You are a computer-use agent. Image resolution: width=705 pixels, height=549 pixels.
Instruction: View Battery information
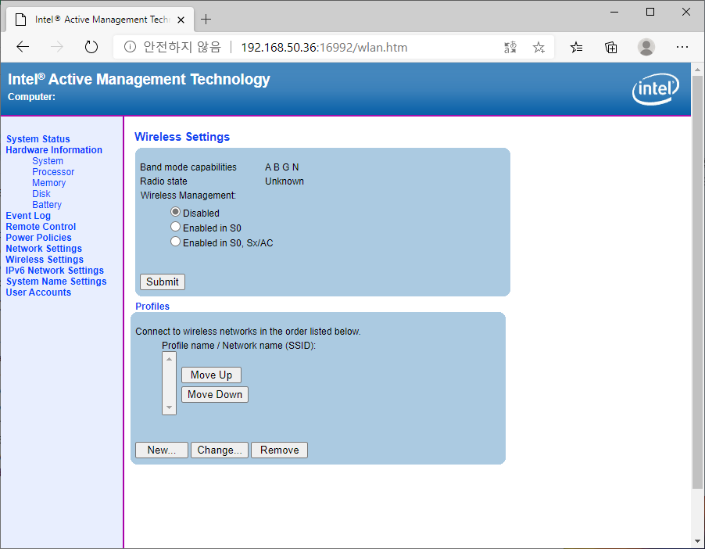click(x=47, y=205)
